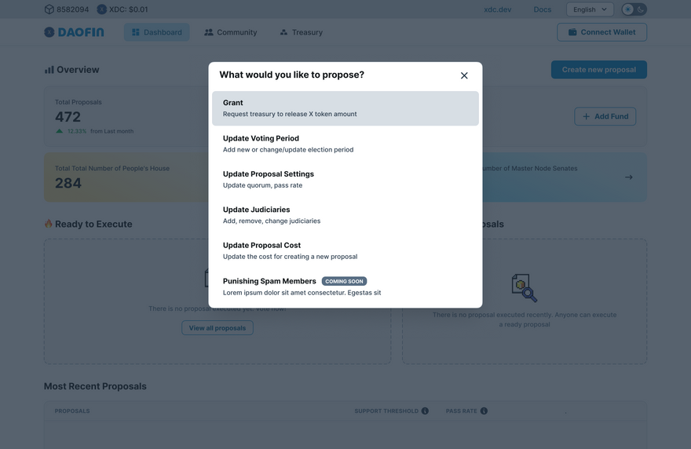Switch to the Treasury tab
The width and height of the screenshot is (691, 449).
pos(301,32)
